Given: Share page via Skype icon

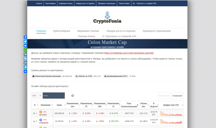Looking at the screenshot, I should (25, 59).
